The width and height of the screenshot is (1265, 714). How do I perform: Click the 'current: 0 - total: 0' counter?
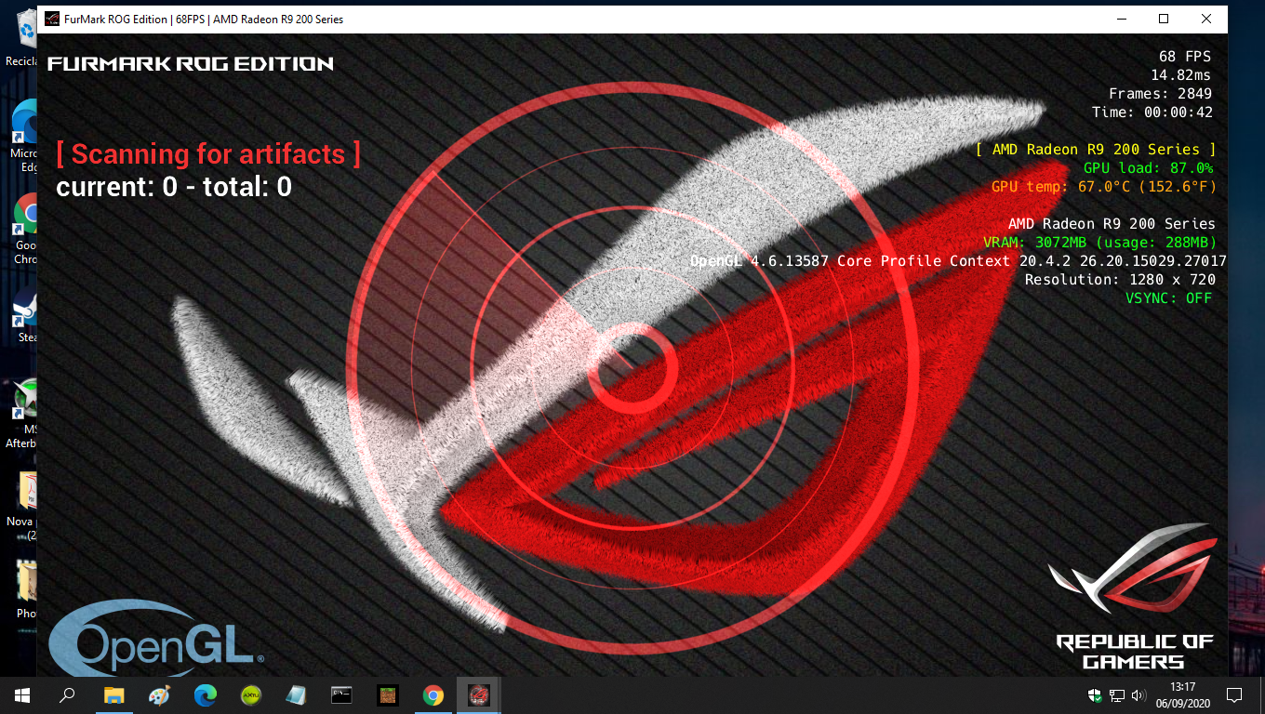(174, 187)
